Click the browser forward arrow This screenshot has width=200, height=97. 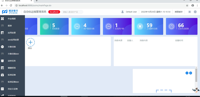click(6, 6)
